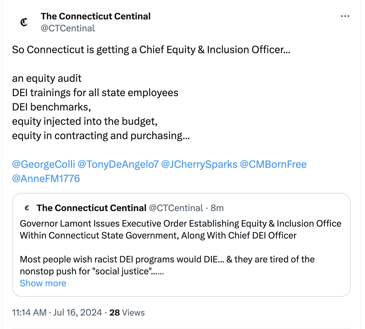The image size is (365, 329).
Task: Click the small avatar in quoted tweet
Action: 27,208
